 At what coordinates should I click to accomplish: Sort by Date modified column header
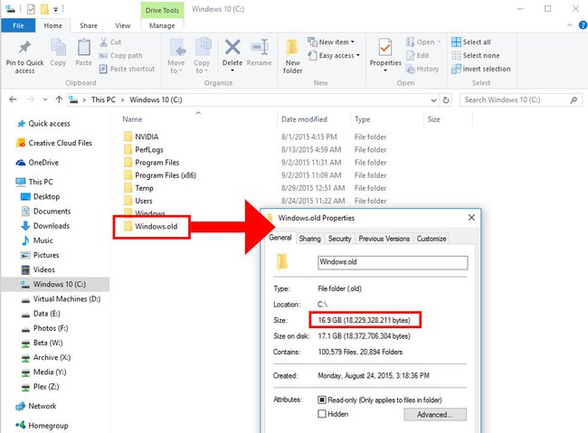point(304,119)
